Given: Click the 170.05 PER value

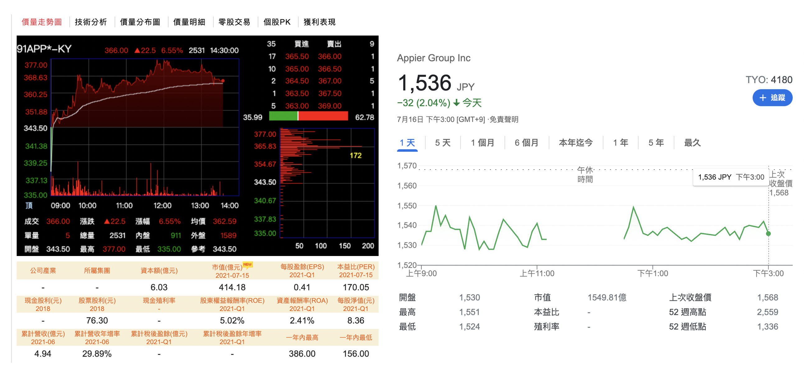Looking at the screenshot, I should click(356, 287).
